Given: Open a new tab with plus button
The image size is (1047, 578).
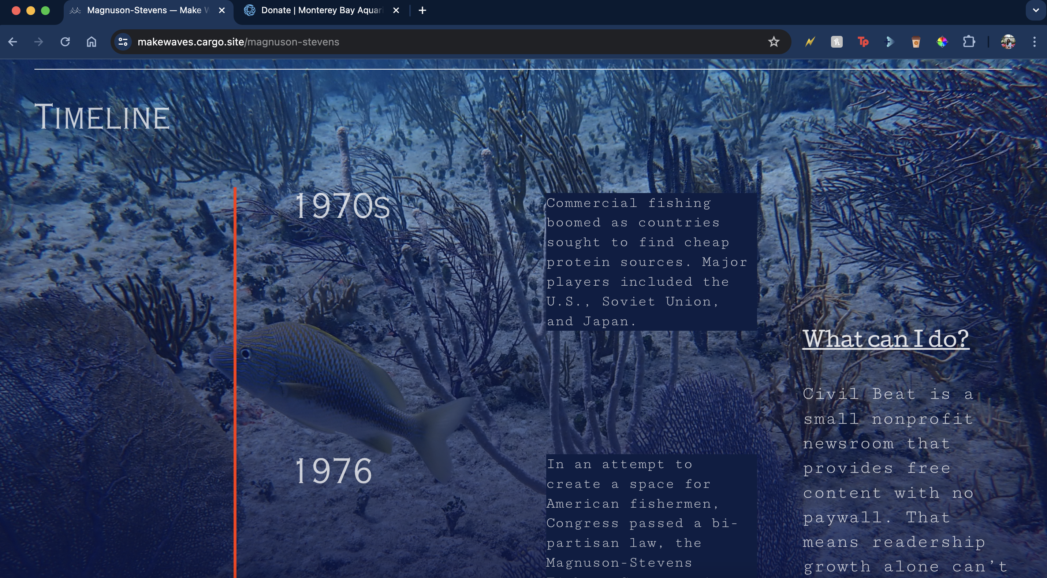Looking at the screenshot, I should tap(422, 11).
